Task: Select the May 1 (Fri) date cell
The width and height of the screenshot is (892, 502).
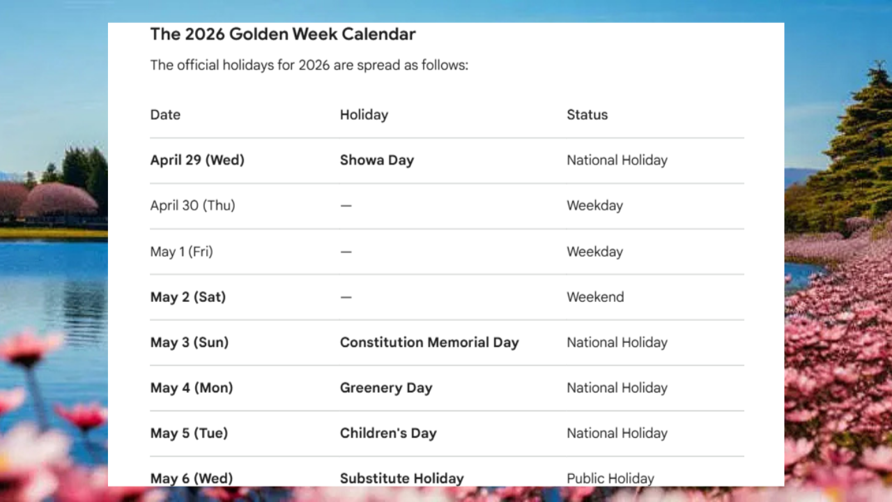Action: coord(181,252)
